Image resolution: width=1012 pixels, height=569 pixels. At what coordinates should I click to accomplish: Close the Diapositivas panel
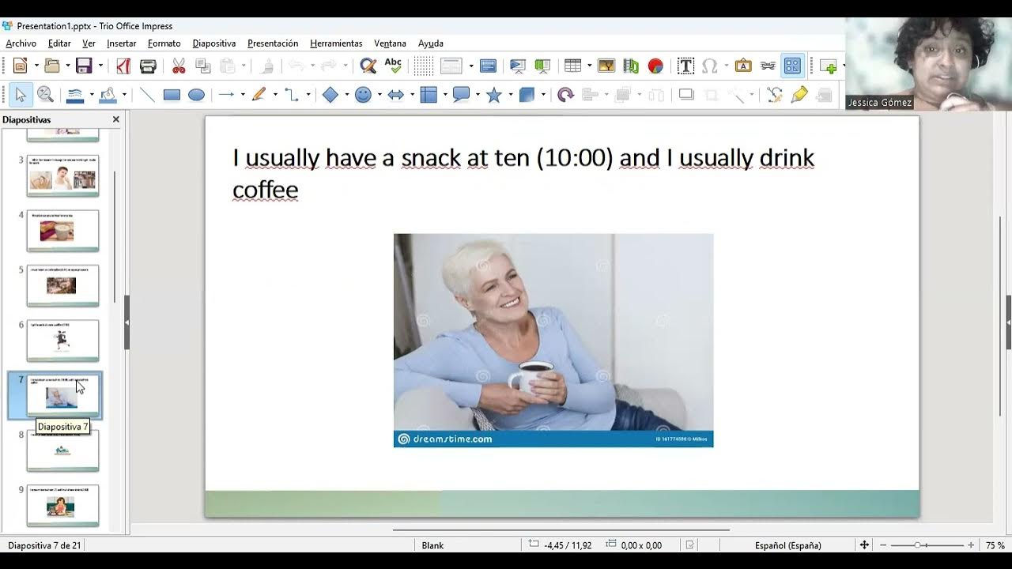click(116, 119)
